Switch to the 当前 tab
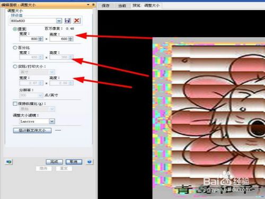The width and height of the screenshot is (265, 199). pos(122,5)
